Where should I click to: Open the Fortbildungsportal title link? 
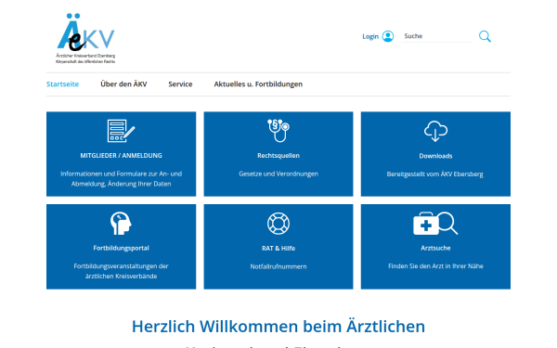pos(121,248)
